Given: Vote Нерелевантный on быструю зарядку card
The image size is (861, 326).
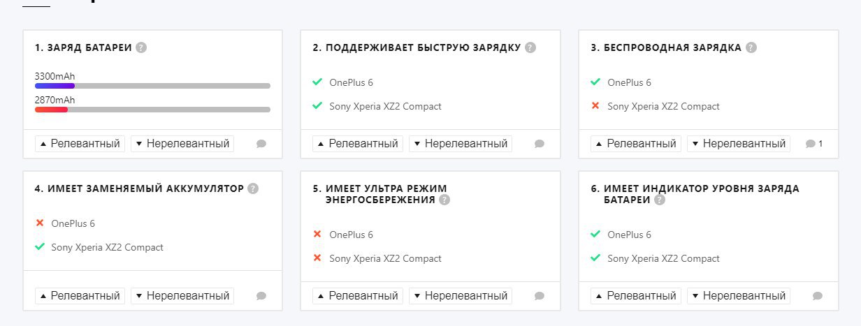Looking at the screenshot, I should click(461, 144).
